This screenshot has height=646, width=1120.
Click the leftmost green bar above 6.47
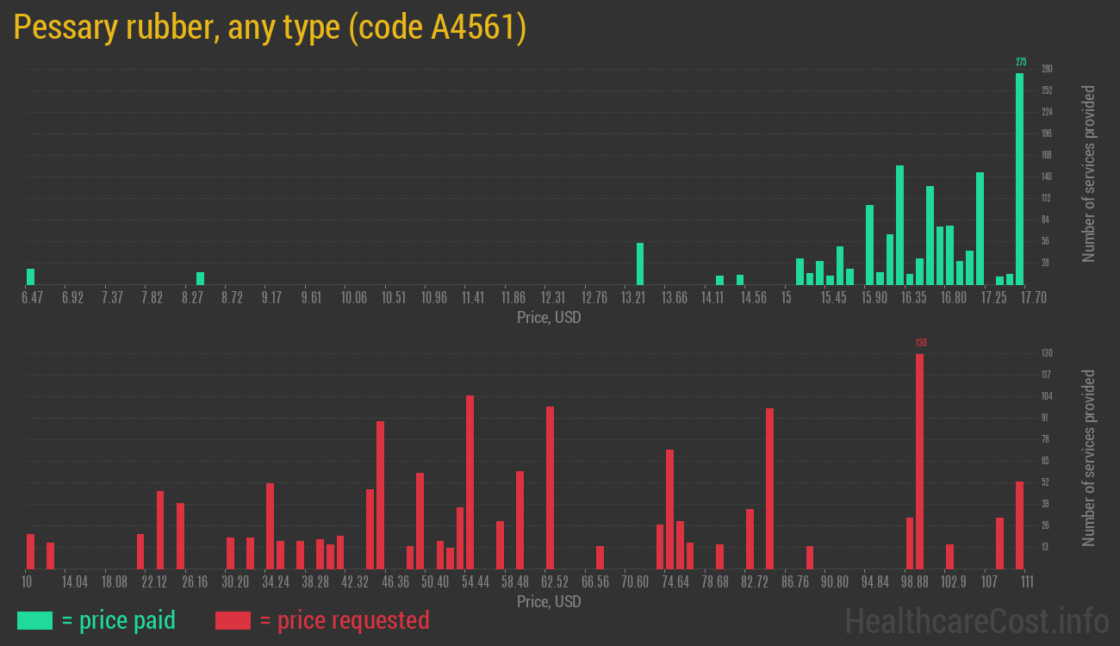pos(31,276)
